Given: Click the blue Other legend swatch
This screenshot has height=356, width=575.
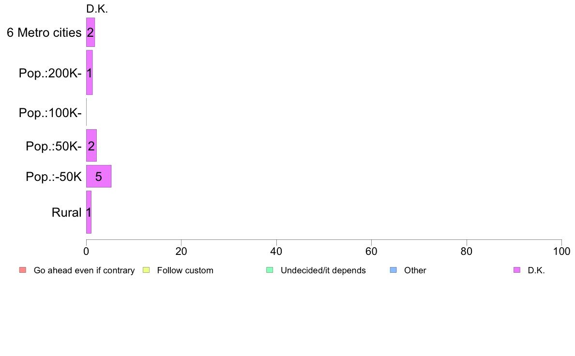Looking at the screenshot, I should pos(393,270).
